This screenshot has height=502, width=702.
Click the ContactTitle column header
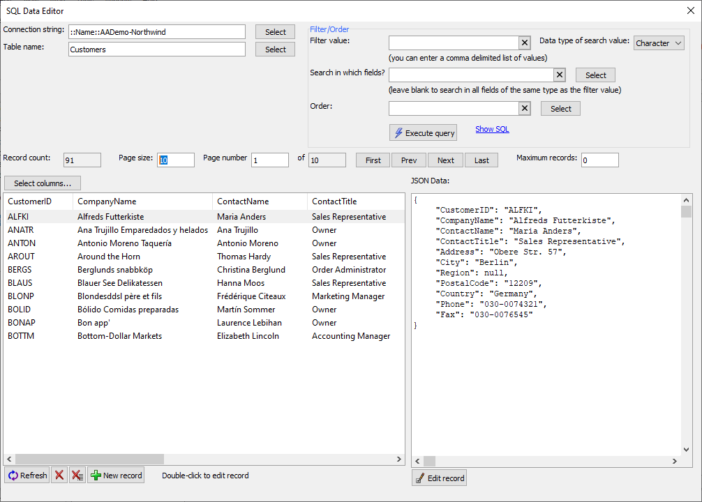[x=356, y=201]
